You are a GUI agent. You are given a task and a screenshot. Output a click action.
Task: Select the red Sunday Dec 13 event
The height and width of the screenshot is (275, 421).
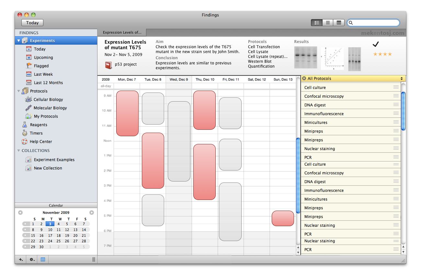(x=283, y=218)
